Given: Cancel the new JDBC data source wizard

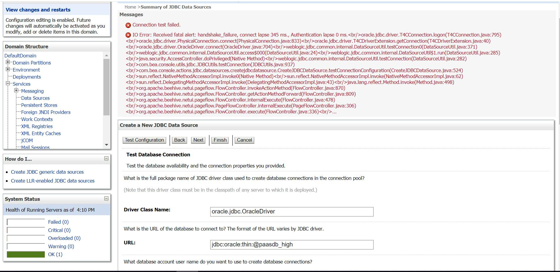Looking at the screenshot, I should click(244, 140).
